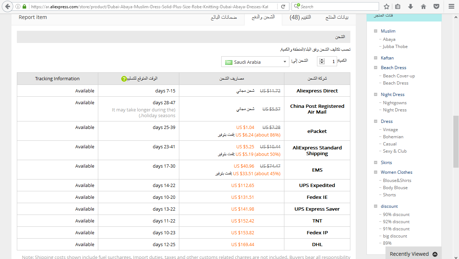Expand the Recently Viewed panel
Viewport: 459px width, 259px height.
pos(413,254)
